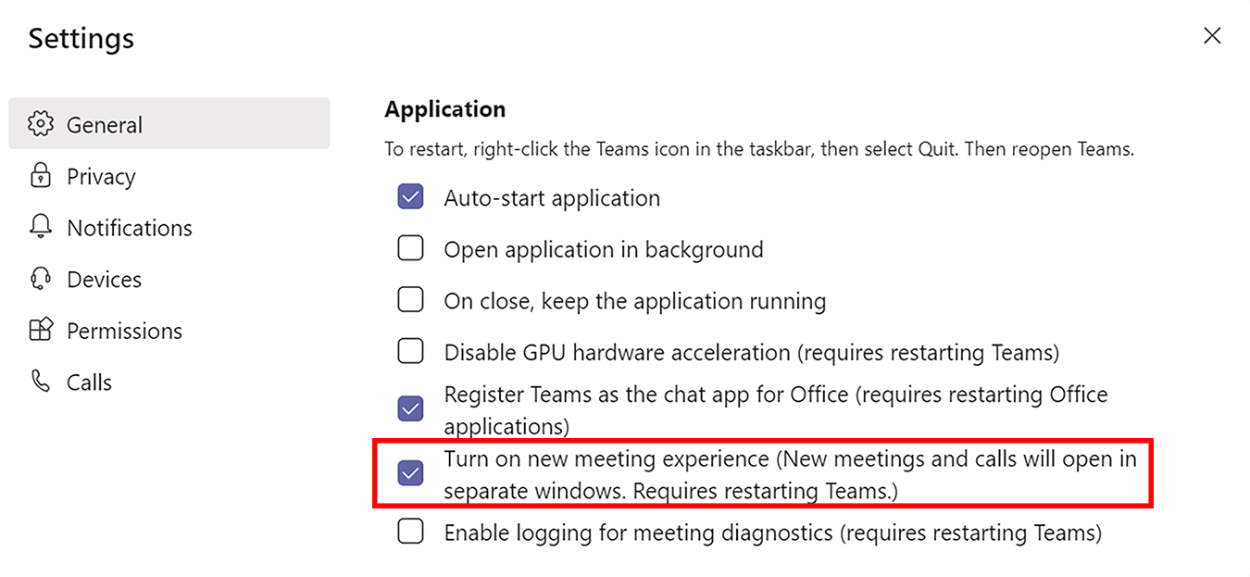Close the Settings dialog
The width and height of the screenshot is (1250, 577).
click(1211, 36)
